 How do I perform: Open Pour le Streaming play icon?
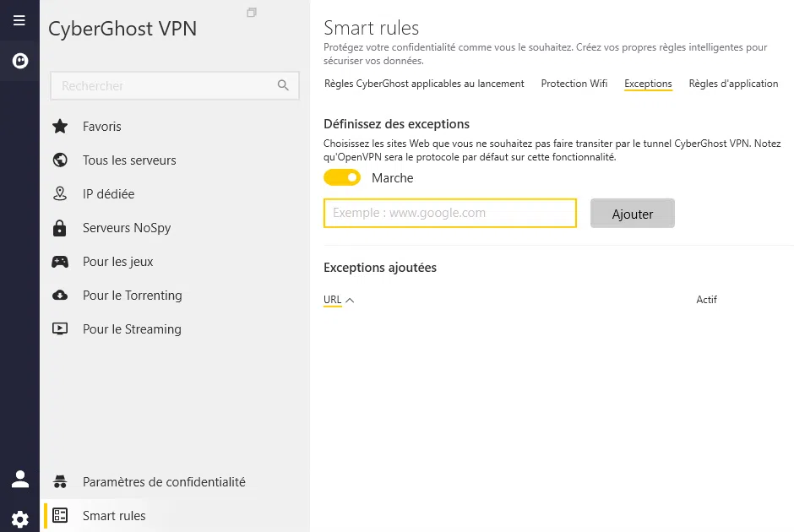pyautogui.click(x=60, y=329)
